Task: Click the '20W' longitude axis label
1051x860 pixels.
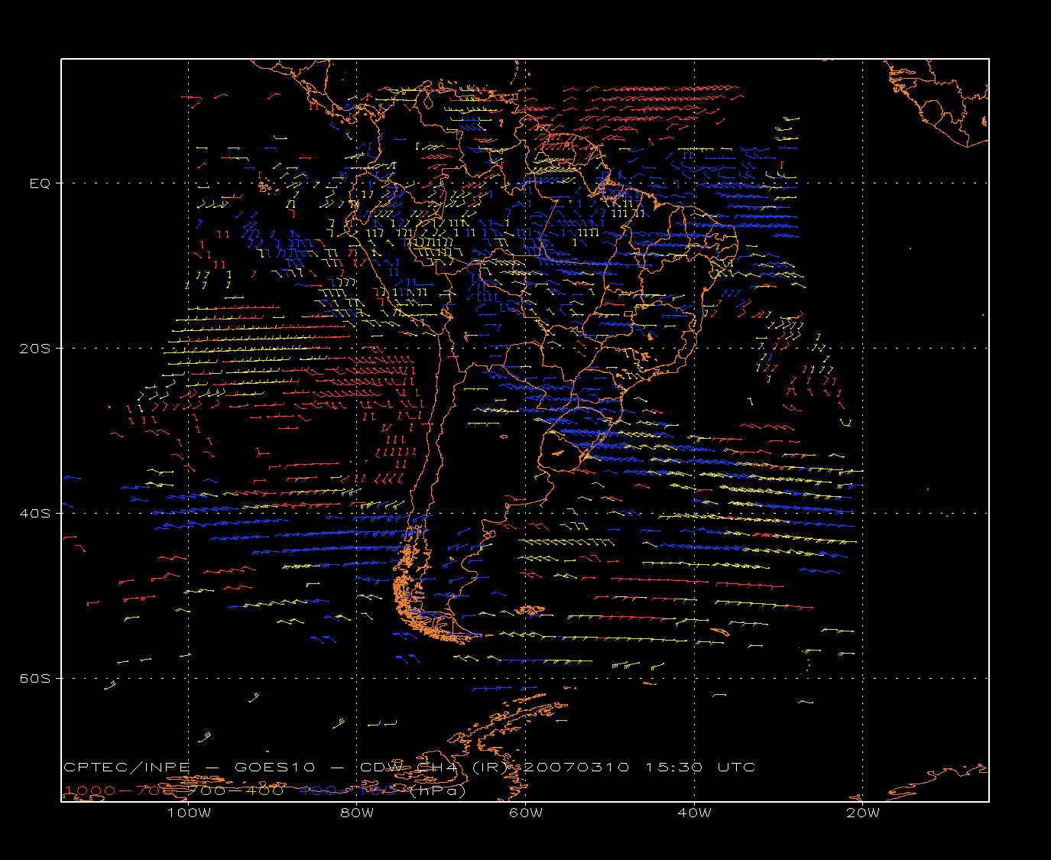Action: pos(863,813)
